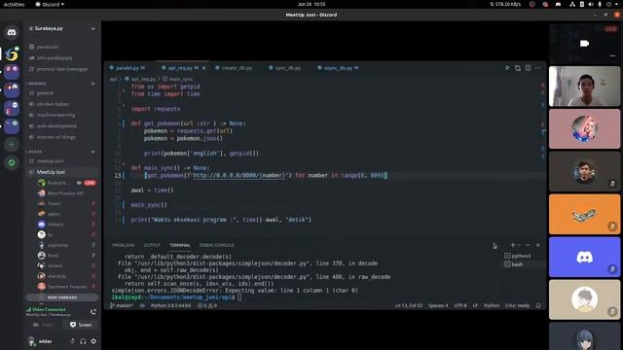
Task: Open clock calendar Jun 26
Action: 311,4
